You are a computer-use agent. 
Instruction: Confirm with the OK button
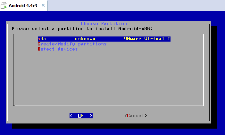click(81, 116)
